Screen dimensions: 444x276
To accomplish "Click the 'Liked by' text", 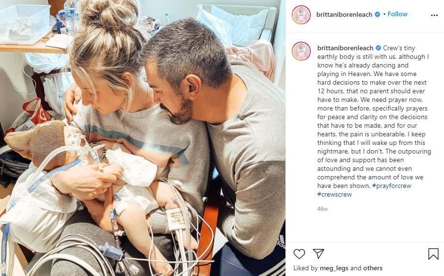I will (306, 268).
